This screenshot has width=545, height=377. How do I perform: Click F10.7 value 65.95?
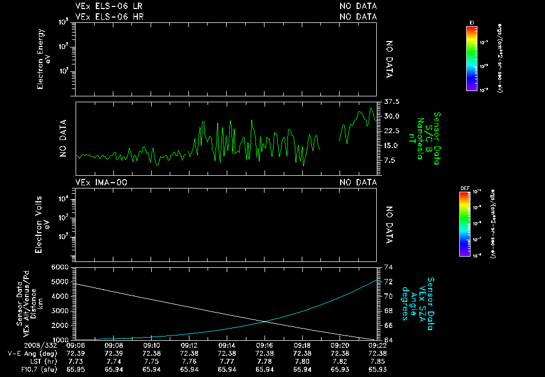(76, 370)
